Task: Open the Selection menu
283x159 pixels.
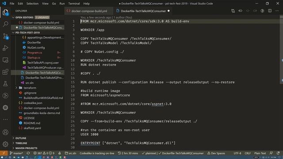Action: tap(32, 4)
